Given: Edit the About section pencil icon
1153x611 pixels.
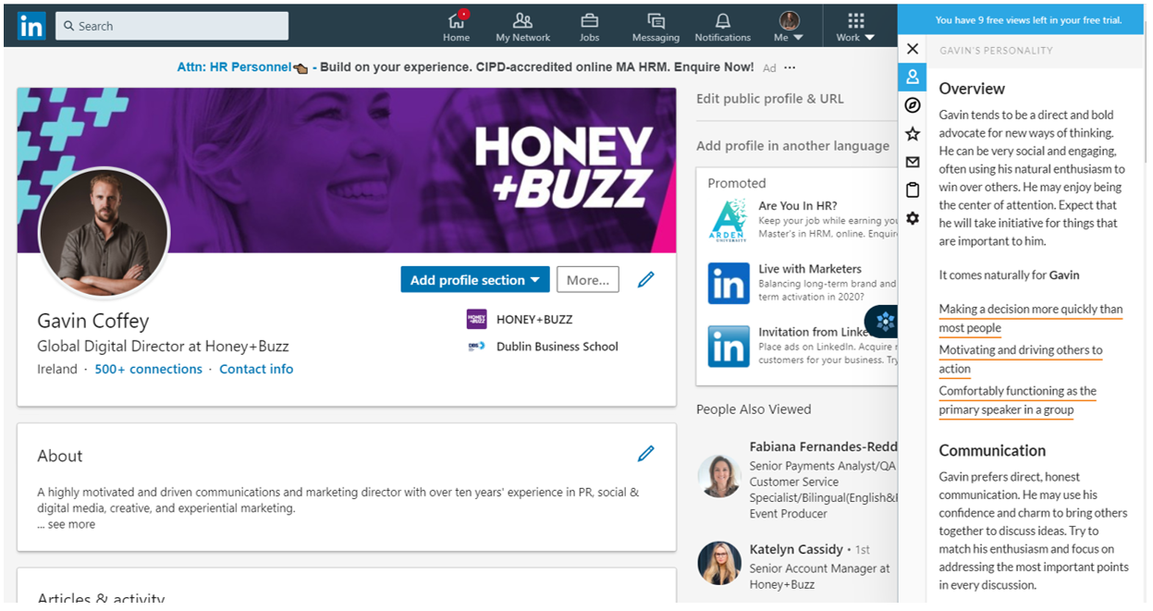Looking at the screenshot, I should pos(646,453).
